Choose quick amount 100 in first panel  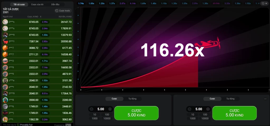tap(107, 115)
